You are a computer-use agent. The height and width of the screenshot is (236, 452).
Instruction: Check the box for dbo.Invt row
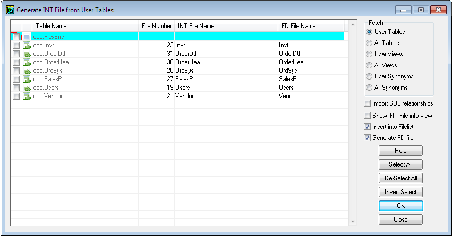[16, 45]
